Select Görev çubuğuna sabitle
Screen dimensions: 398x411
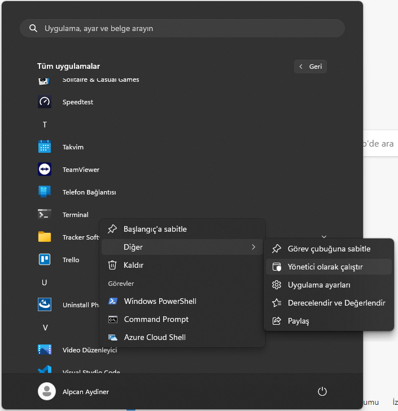329,249
